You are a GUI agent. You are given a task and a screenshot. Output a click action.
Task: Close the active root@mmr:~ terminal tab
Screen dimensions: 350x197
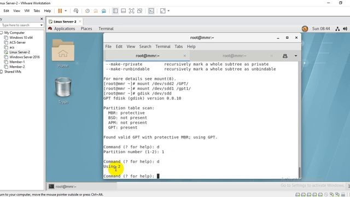coord(185,56)
